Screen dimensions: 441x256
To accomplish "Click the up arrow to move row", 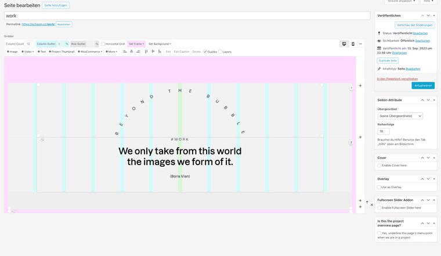I will [x=367, y=203].
